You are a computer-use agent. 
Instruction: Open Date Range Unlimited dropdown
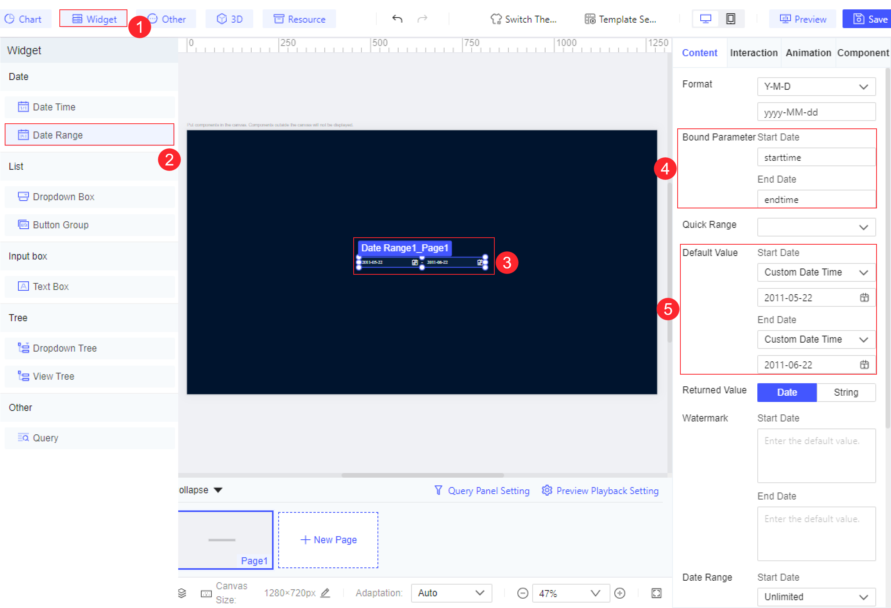816,597
